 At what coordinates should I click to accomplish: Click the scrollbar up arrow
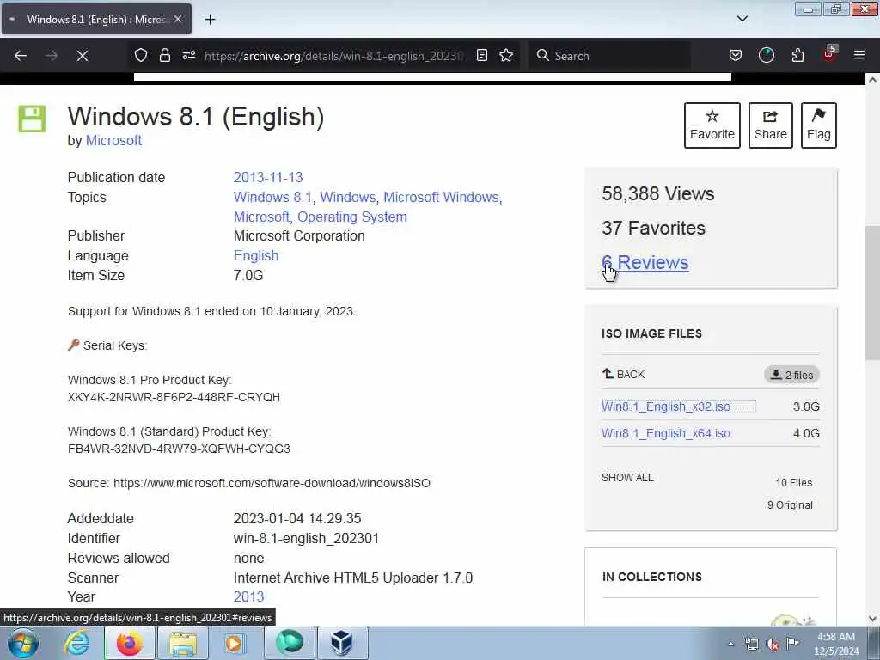click(x=872, y=80)
